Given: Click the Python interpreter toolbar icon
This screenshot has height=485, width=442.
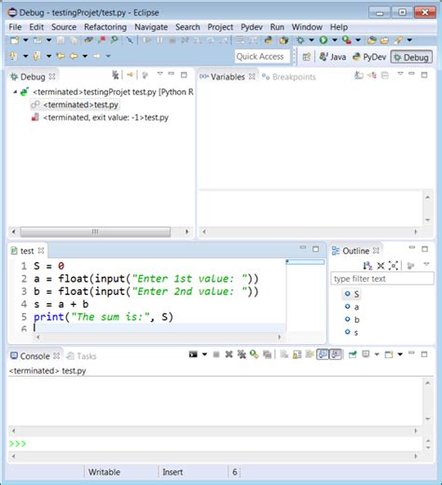Looking at the screenshot, I should point(269,40).
